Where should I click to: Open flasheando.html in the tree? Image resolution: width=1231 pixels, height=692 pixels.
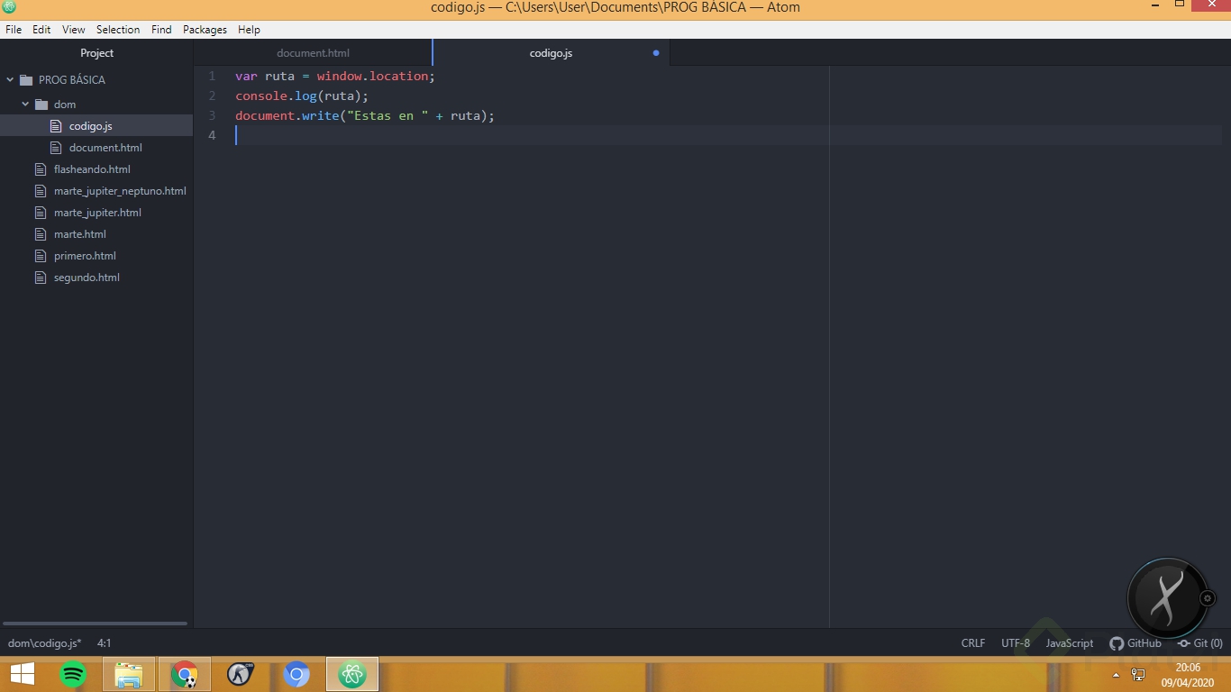92,169
